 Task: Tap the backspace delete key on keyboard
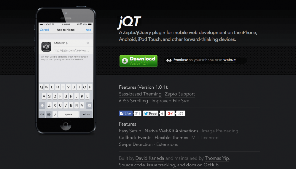[x=89, y=105]
